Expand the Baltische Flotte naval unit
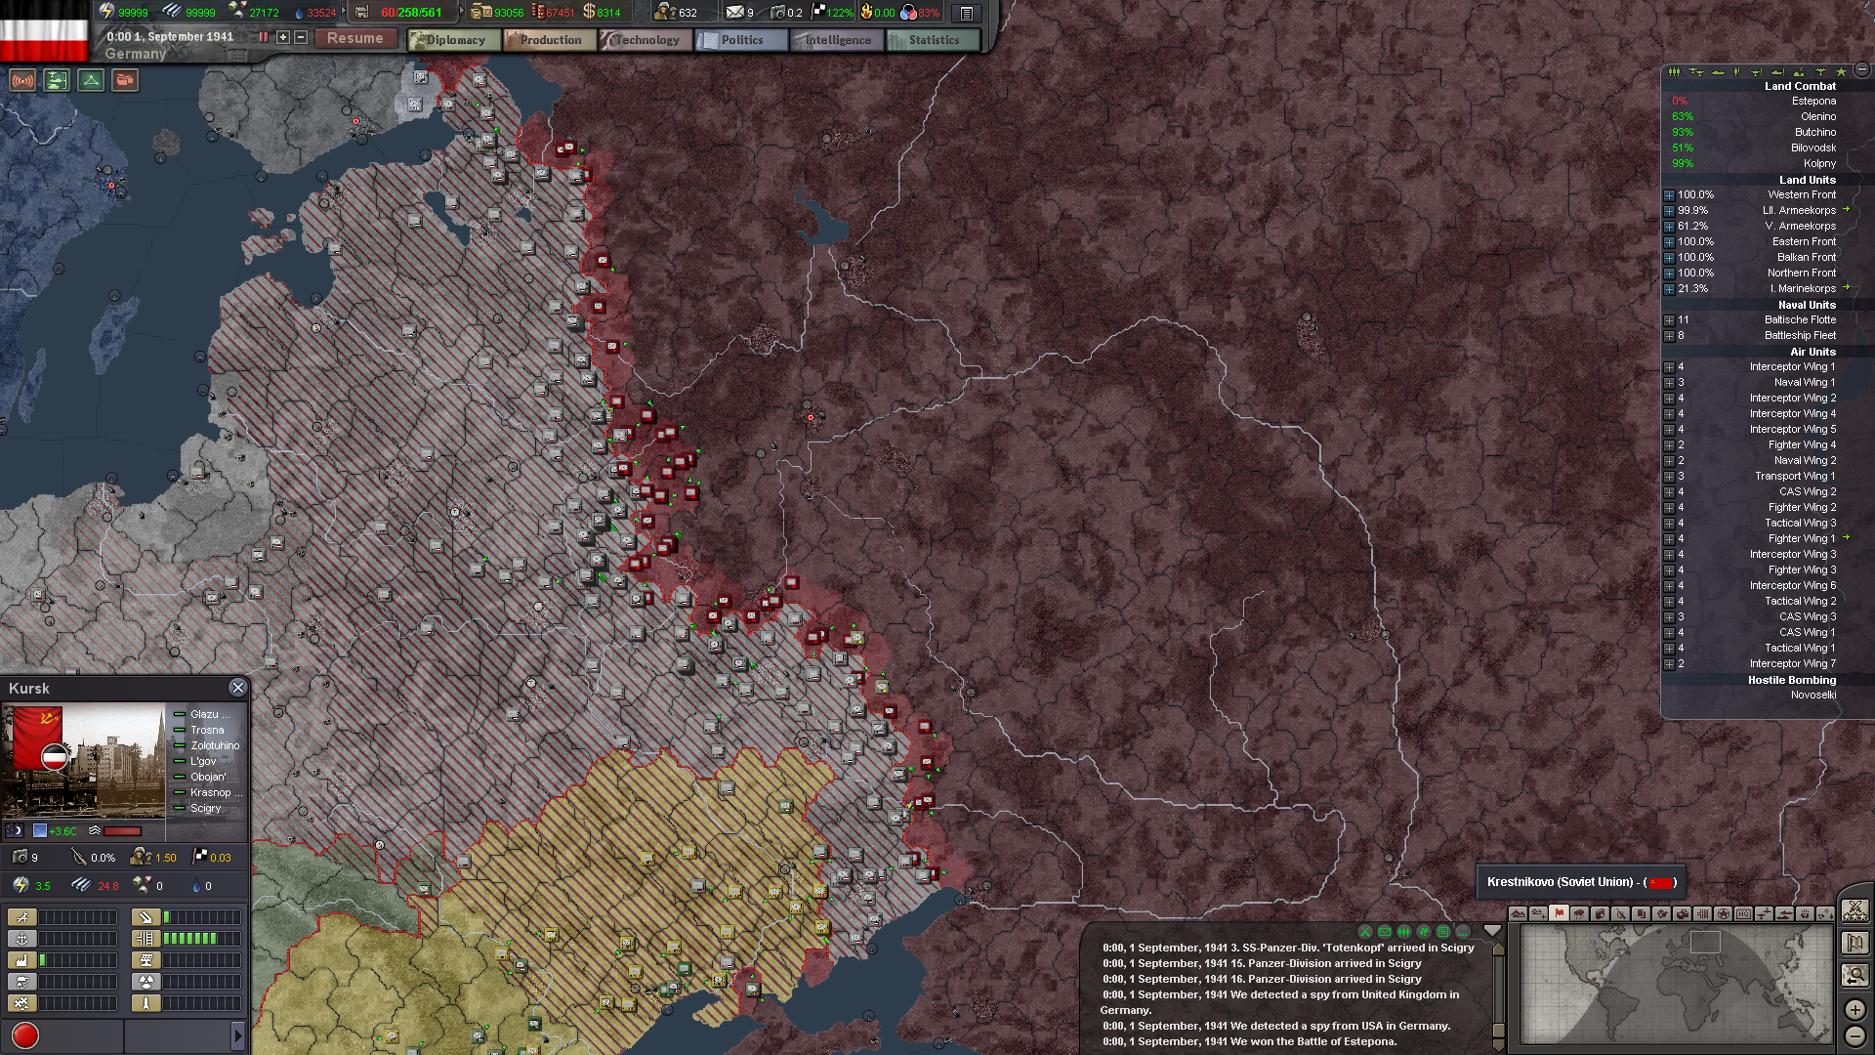Image resolution: width=1875 pixels, height=1055 pixels. pyautogui.click(x=1670, y=320)
